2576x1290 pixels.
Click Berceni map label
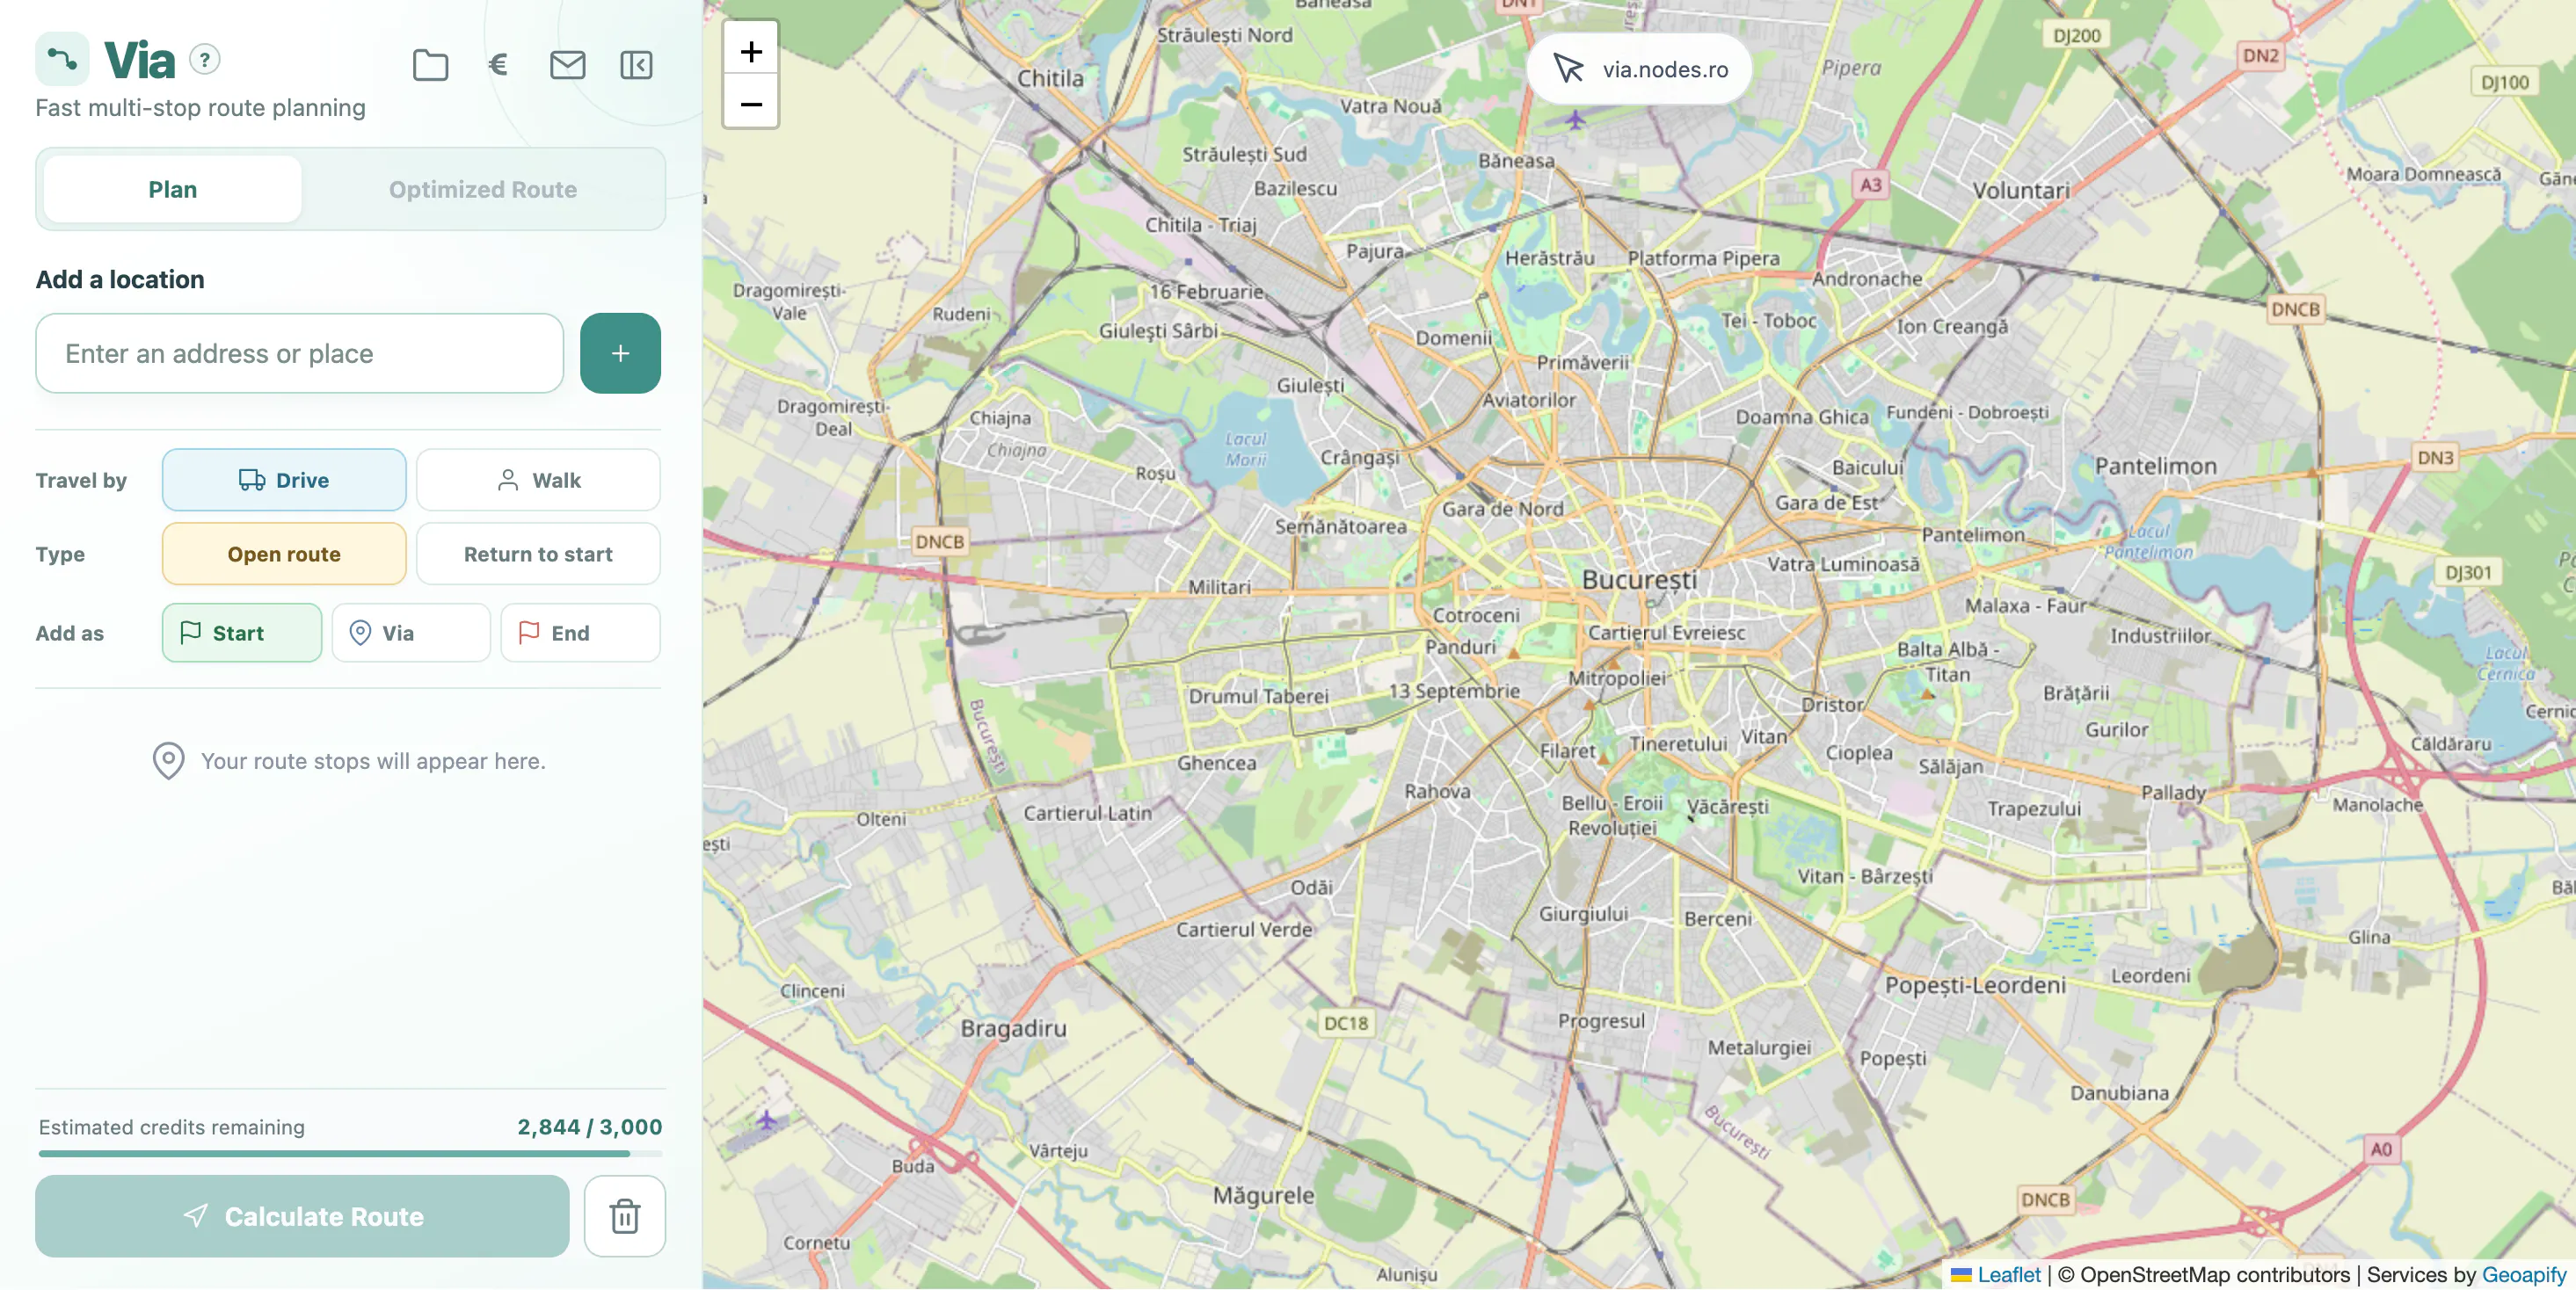[1717, 919]
